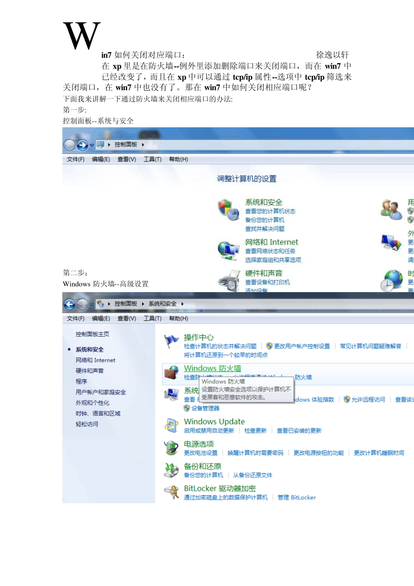The width and height of the screenshot is (414, 586).
Task: Open 查看(V) menu in the 调整计算机的设置 window
Action: pos(127,160)
